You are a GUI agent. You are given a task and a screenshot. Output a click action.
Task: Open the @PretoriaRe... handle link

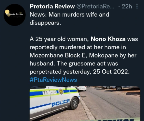[95, 6]
